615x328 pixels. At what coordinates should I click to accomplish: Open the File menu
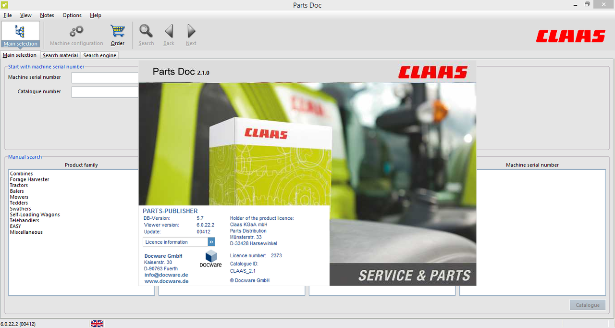click(8, 15)
